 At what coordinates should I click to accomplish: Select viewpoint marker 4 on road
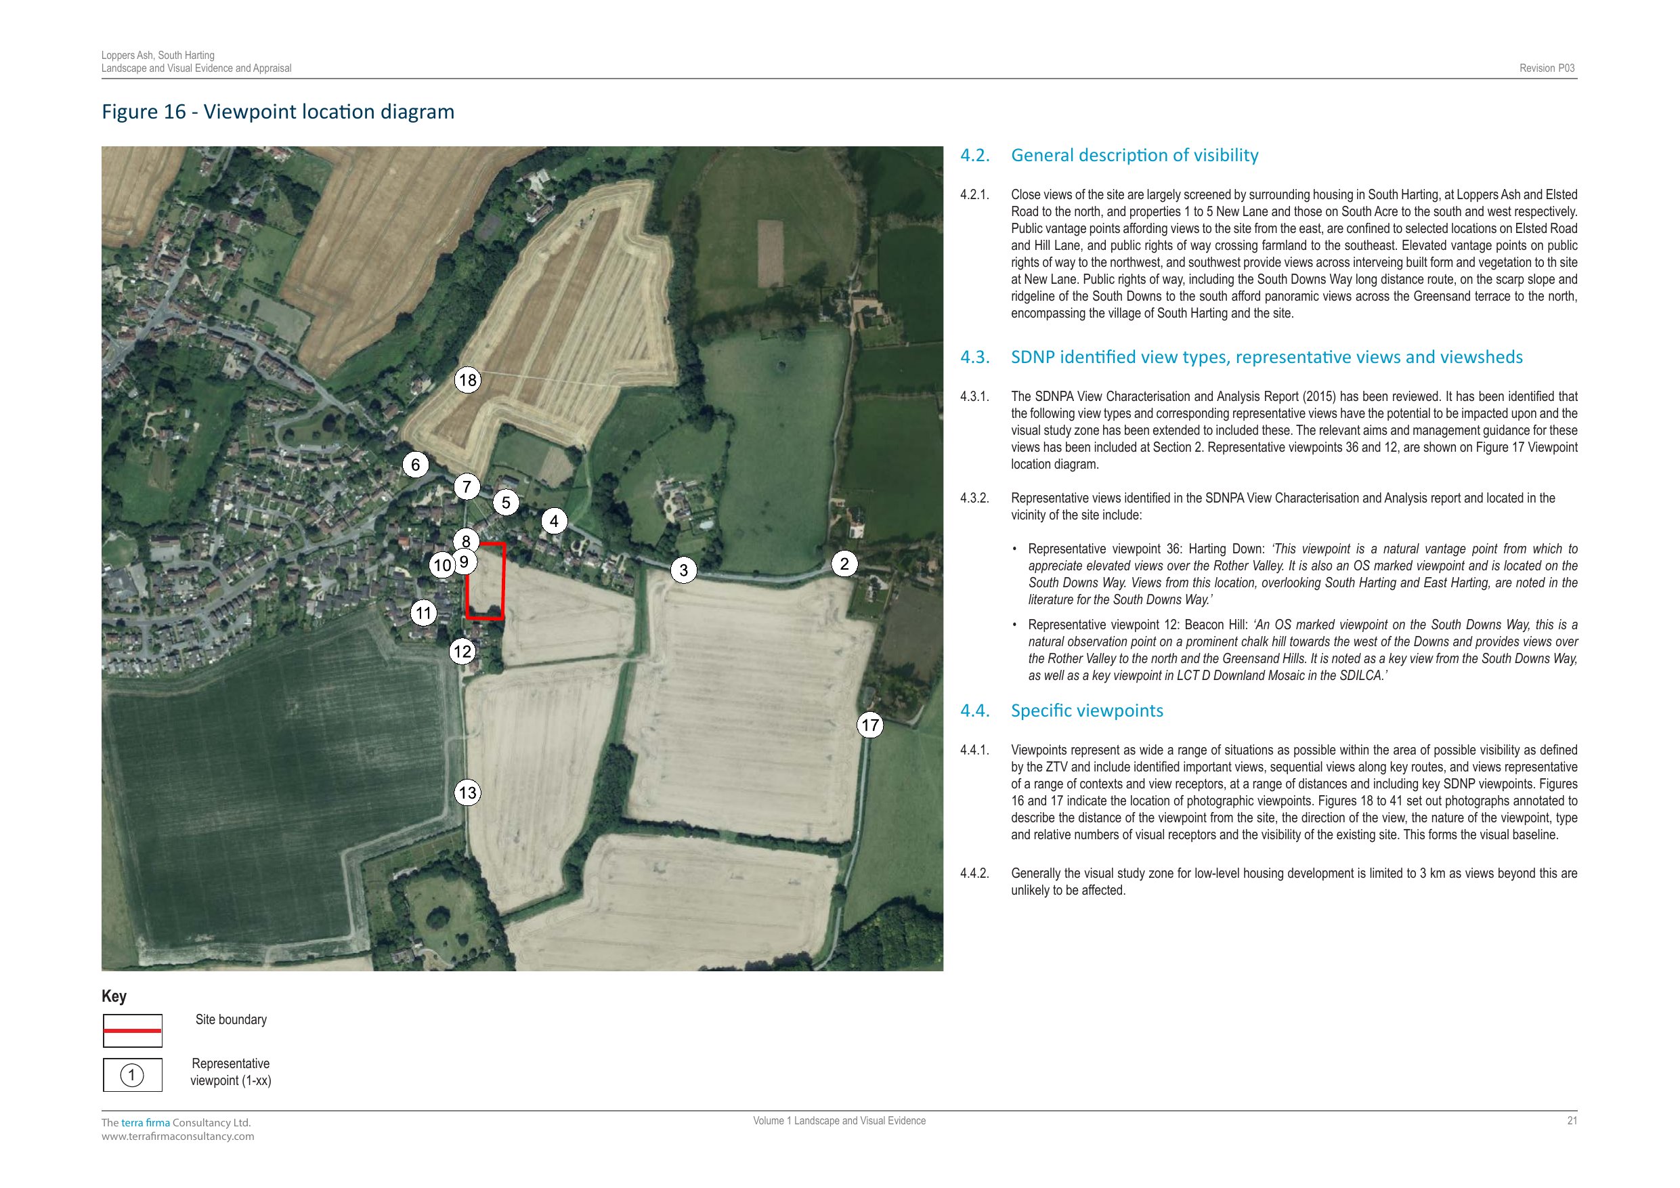pos(554,521)
